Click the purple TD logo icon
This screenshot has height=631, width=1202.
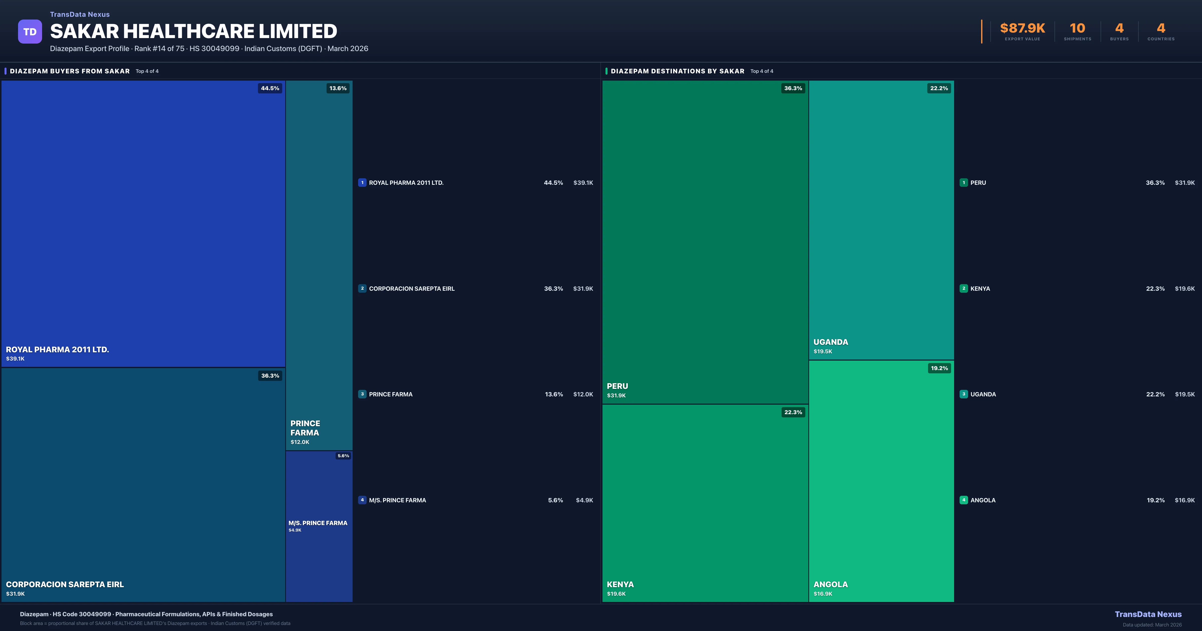(30, 32)
